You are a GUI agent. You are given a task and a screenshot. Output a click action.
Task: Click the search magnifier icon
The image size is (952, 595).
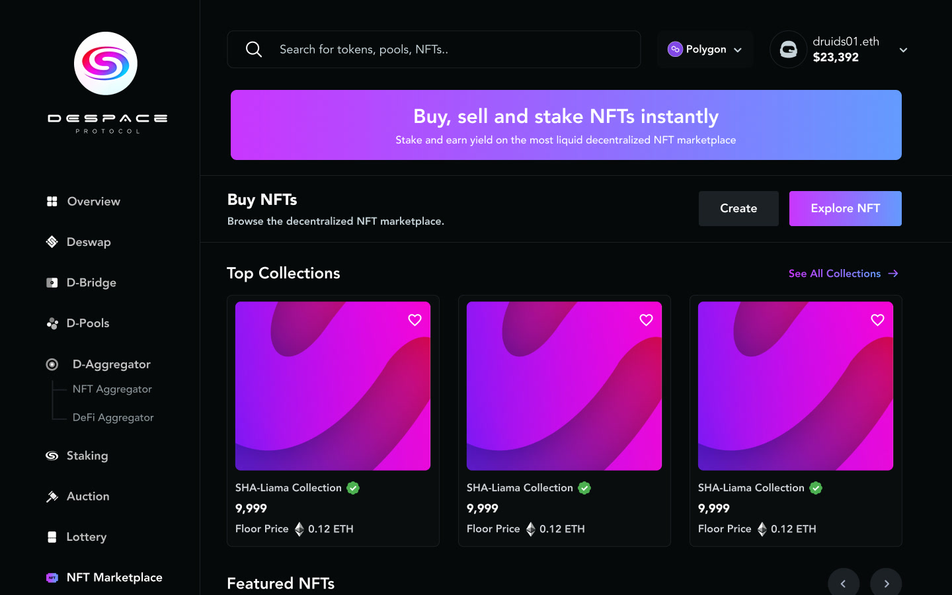[x=254, y=49]
